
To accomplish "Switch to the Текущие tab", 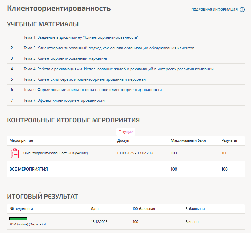I will [126, 132].
